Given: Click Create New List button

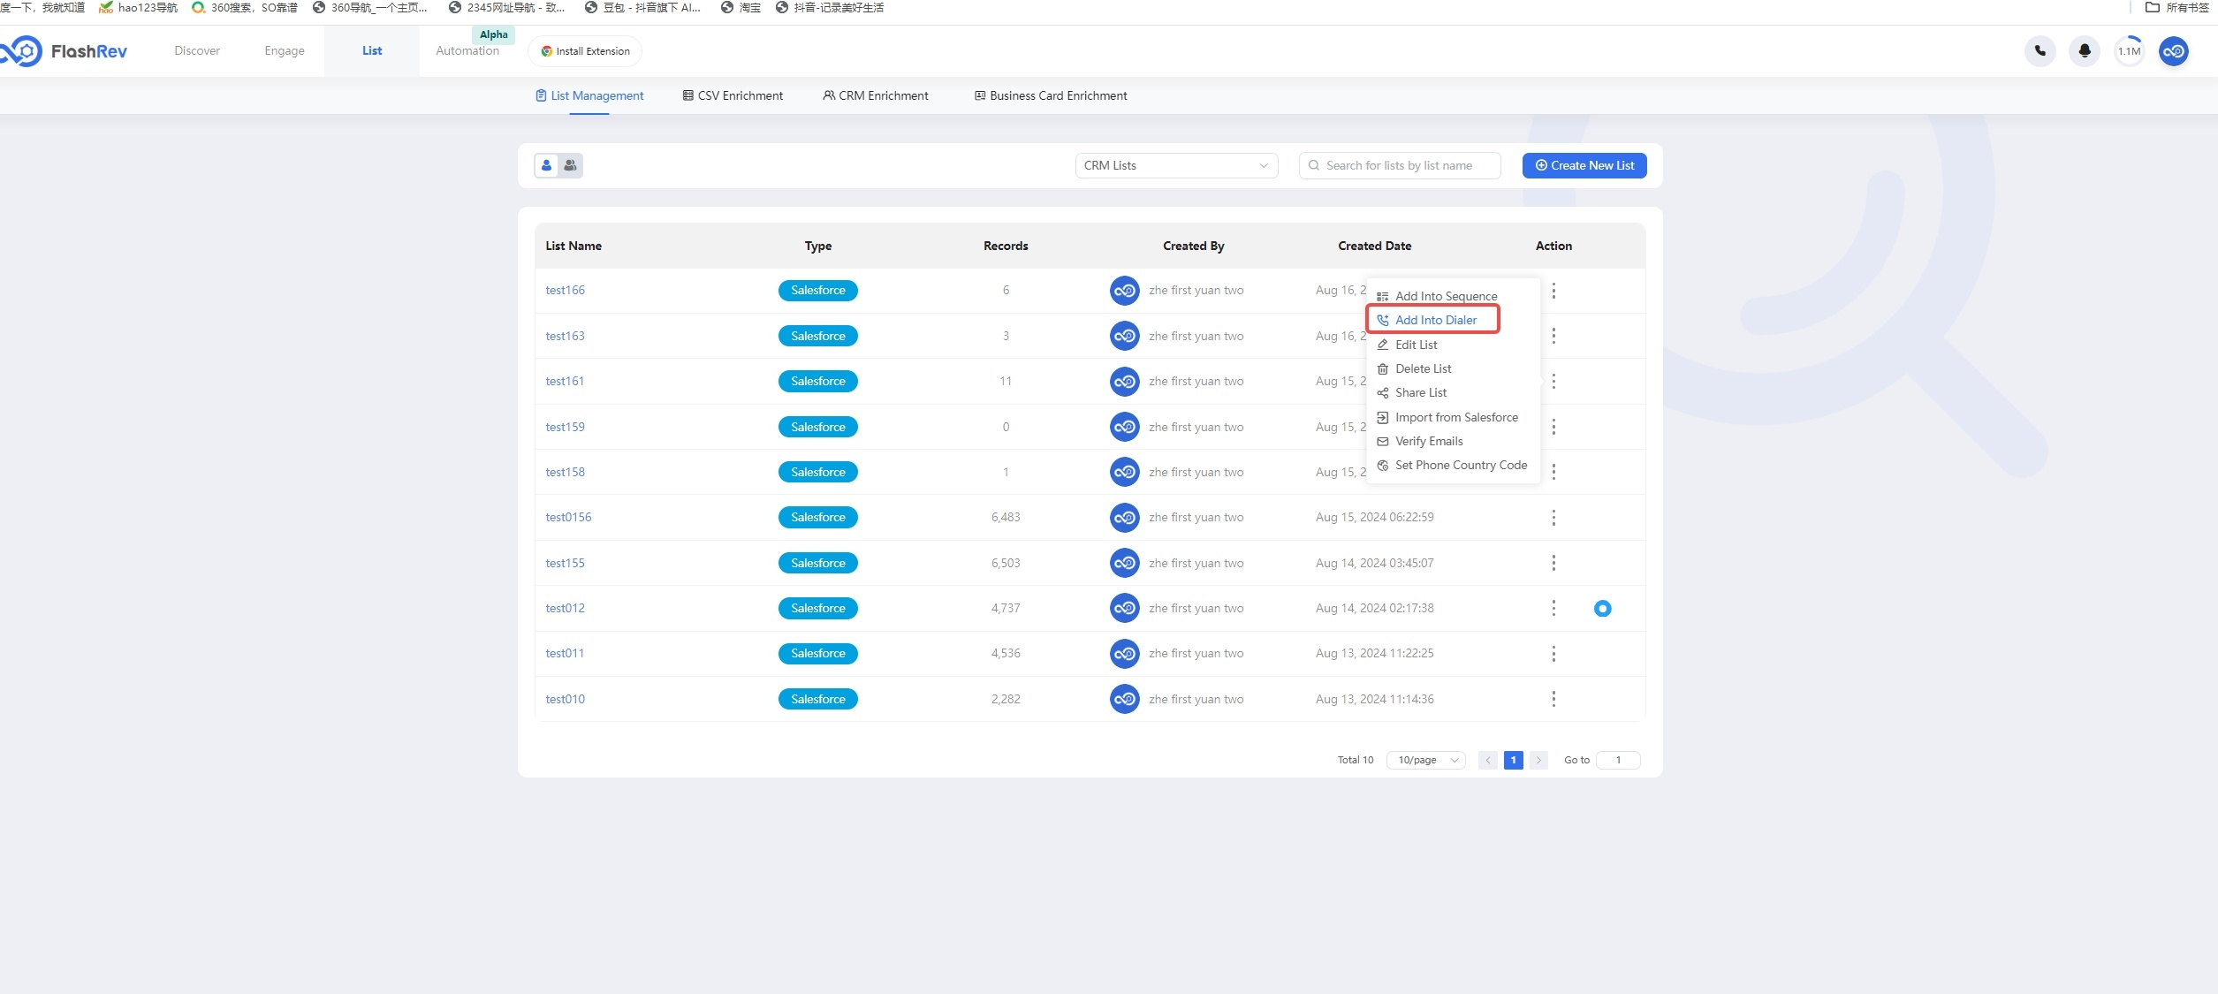Looking at the screenshot, I should tap(1584, 165).
